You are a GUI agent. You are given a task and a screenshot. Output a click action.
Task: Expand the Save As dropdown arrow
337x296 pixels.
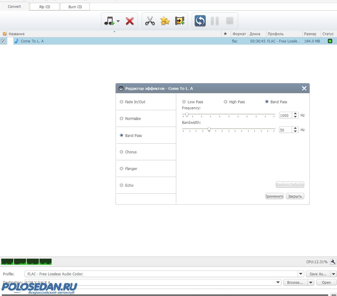[333, 274]
